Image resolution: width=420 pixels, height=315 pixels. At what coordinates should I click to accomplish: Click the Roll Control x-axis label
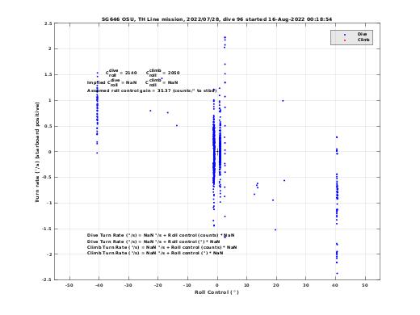coord(216,292)
